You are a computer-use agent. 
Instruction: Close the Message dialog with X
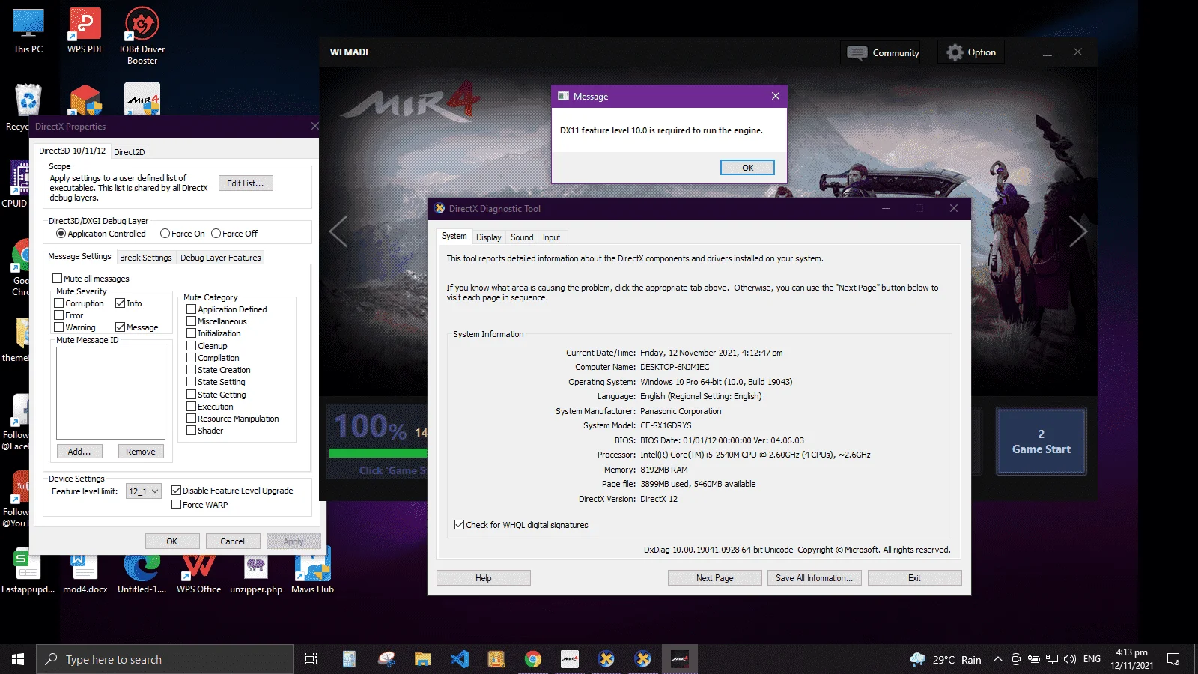coord(776,96)
